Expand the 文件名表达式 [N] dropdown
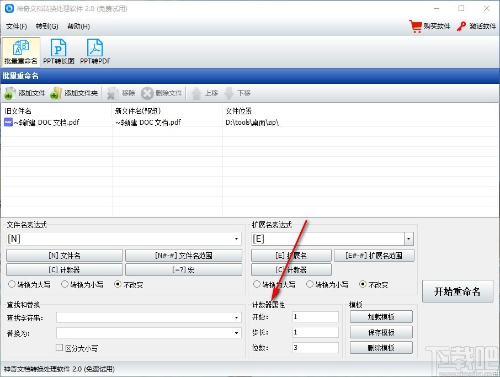The width and height of the screenshot is (500, 377). 236,238
